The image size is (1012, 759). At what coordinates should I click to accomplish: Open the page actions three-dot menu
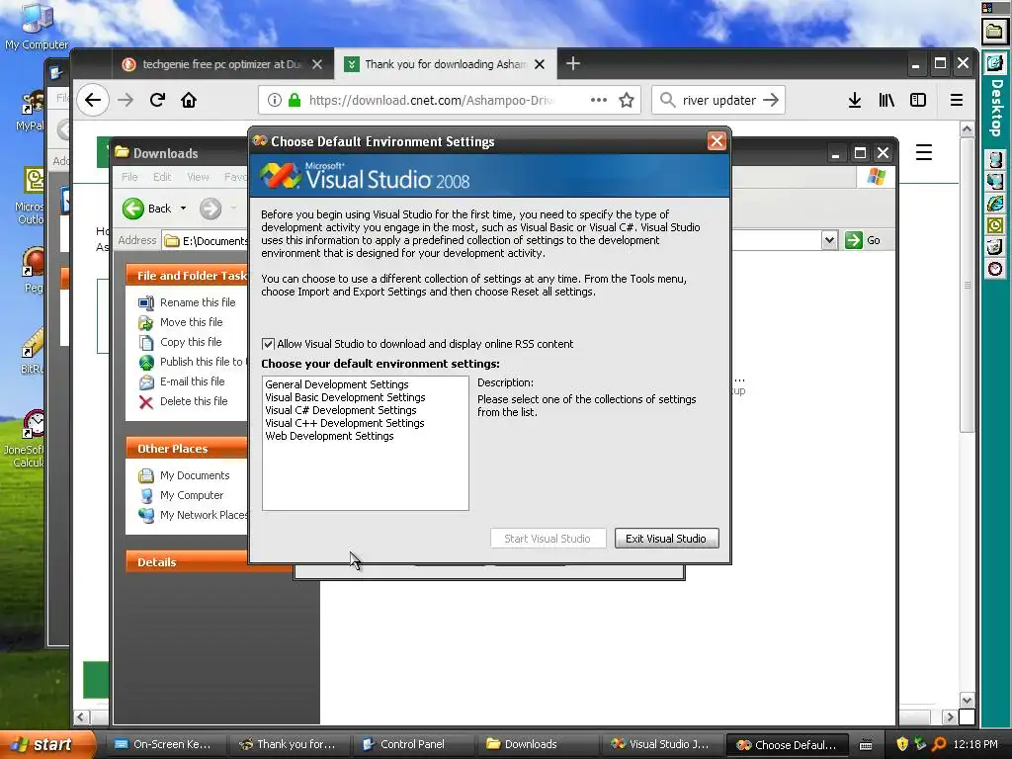coord(598,100)
